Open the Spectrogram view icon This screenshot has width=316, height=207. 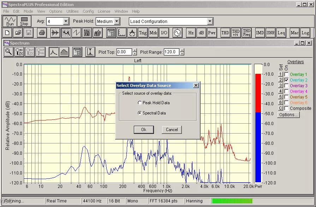(87, 33)
